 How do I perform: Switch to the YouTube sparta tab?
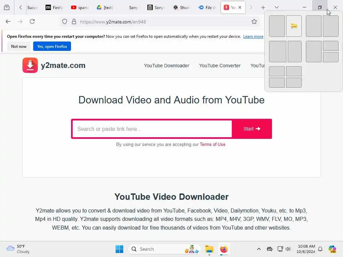pyautogui.click(x=80, y=8)
